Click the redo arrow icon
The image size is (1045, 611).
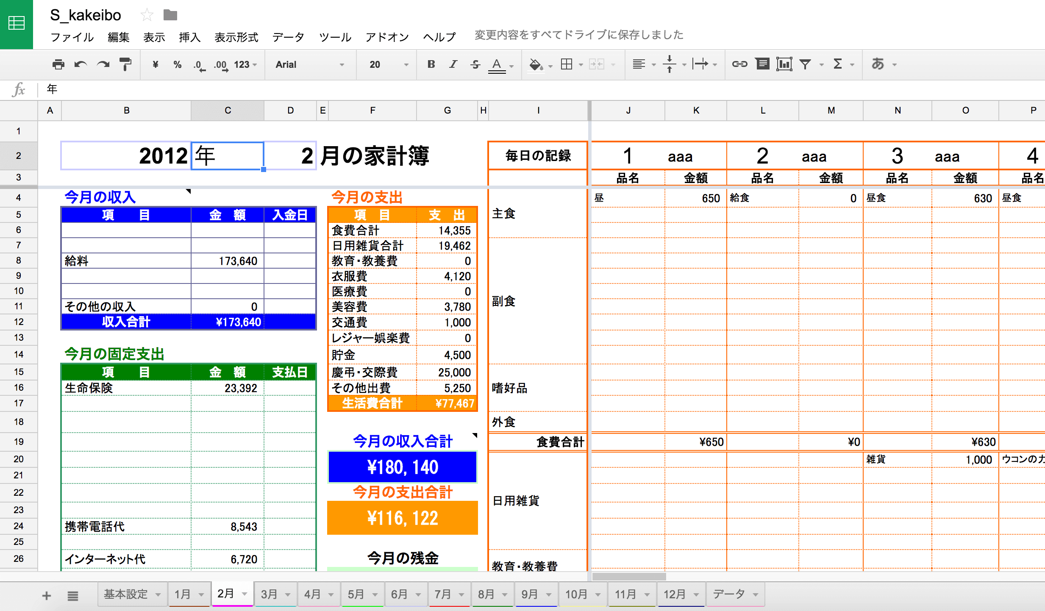tap(103, 64)
